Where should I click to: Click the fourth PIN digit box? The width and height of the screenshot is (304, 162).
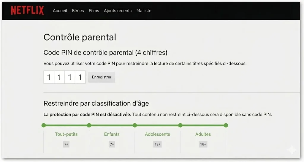click(x=80, y=77)
